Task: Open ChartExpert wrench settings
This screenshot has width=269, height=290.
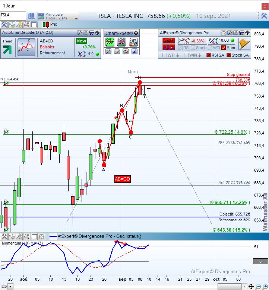Action: [108, 51]
